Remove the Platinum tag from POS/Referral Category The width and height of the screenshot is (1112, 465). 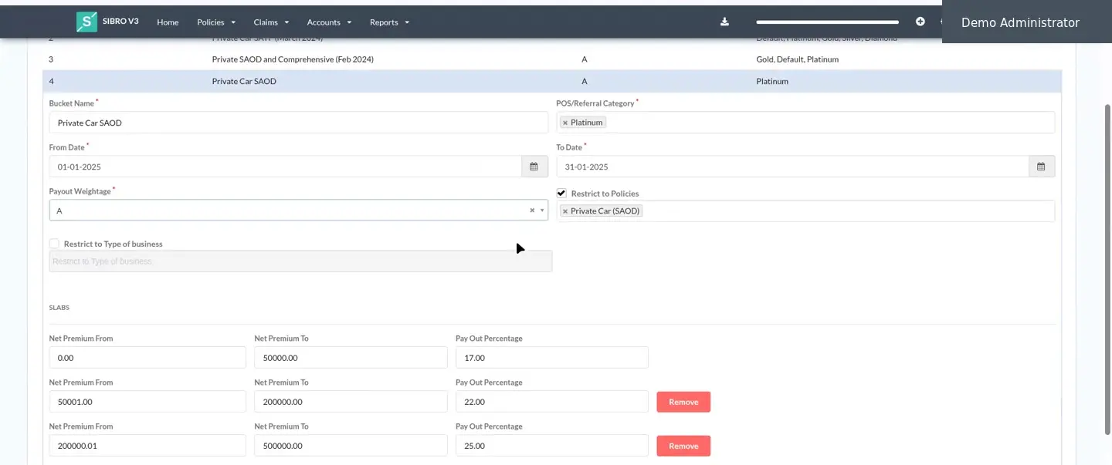[x=564, y=123]
